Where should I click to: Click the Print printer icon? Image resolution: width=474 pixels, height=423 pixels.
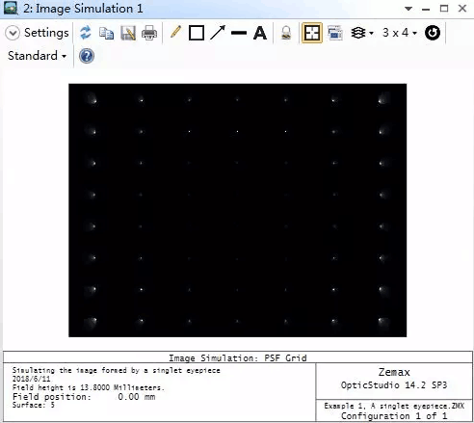pyautogui.click(x=149, y=33)
